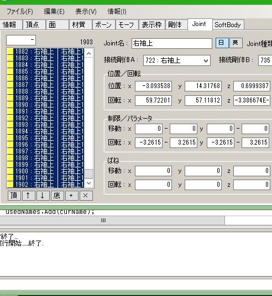Image resolution: width=272 pixels, height=296 pixels.
Task: Click the joint list scroll up arrow
Action: click(88, 54)
